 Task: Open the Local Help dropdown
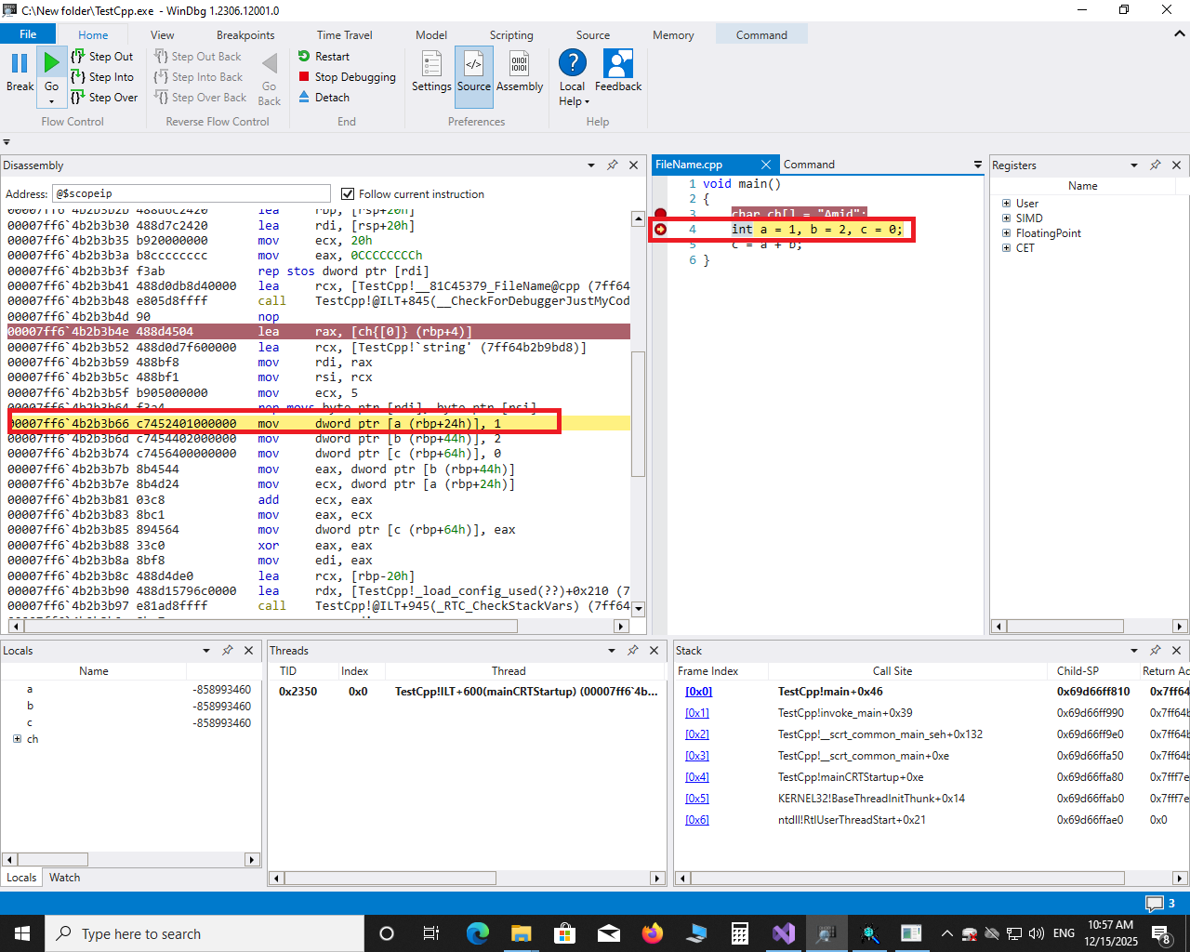573,94
